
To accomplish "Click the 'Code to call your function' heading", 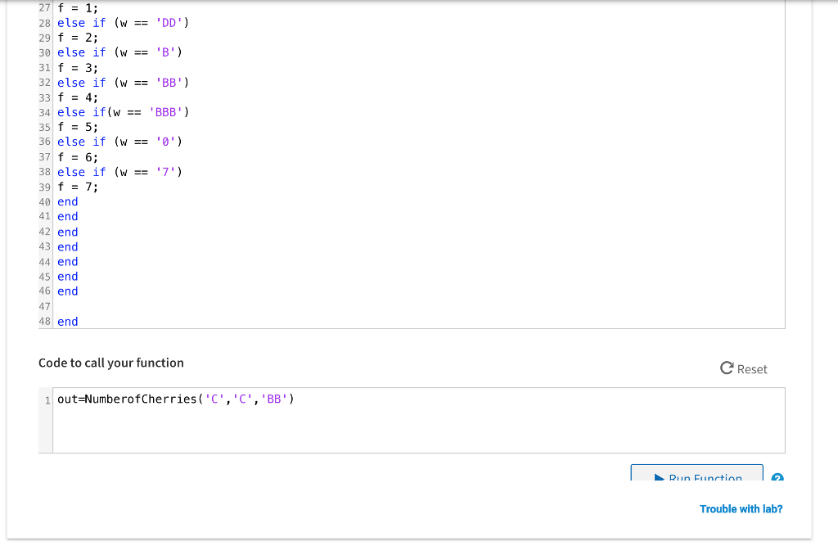I will (x=111, y=363).
